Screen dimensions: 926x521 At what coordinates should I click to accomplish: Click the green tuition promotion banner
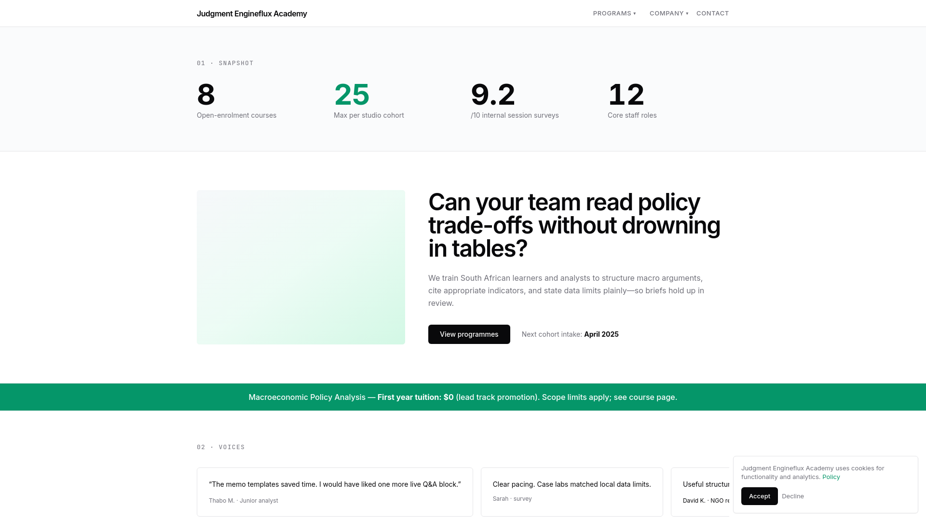tap(463, 397)
